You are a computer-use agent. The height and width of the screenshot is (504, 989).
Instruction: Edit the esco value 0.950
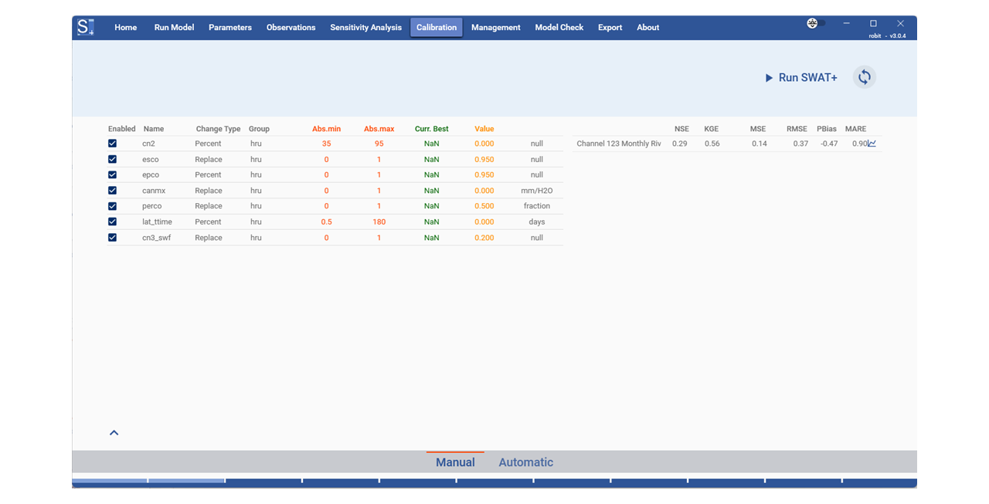pos(484,160)
